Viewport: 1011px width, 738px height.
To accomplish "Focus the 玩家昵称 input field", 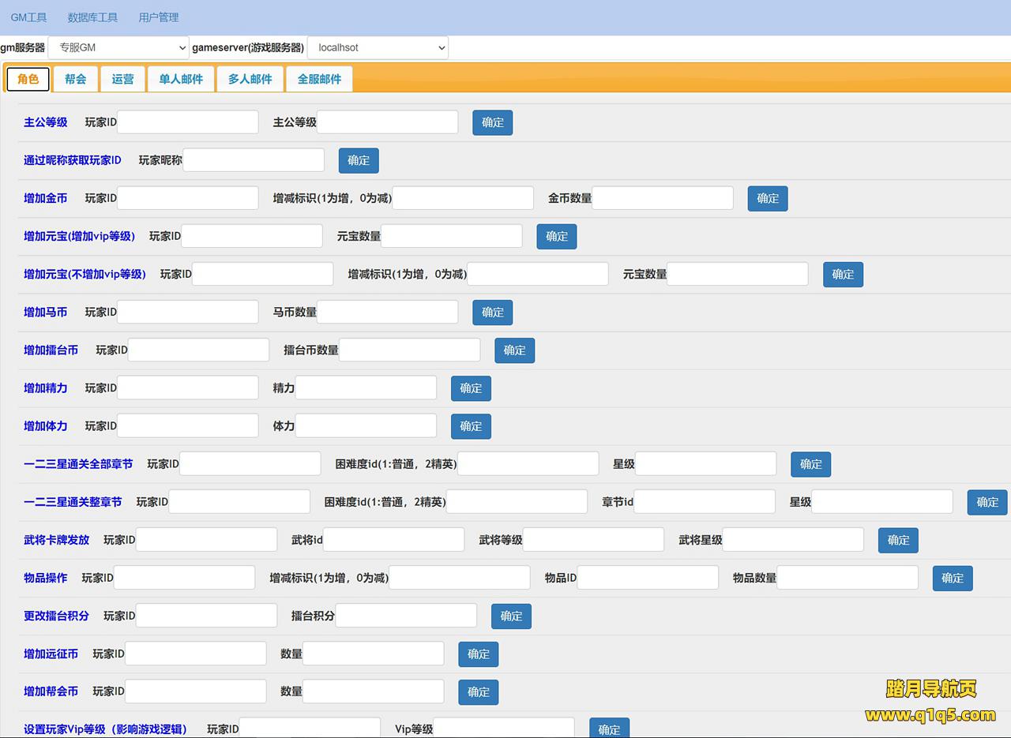I will tap(254, 160).
